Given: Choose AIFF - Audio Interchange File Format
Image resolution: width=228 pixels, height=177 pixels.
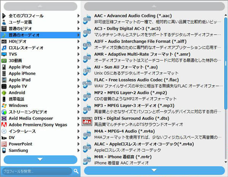Looking at the screenshot, I should (x=152, y=45).
